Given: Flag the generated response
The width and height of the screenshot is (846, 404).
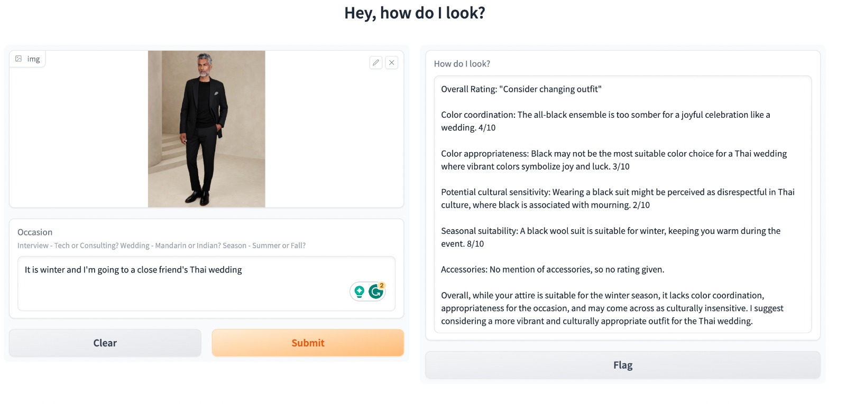Looking at the screenshot, I should (622, 365).
